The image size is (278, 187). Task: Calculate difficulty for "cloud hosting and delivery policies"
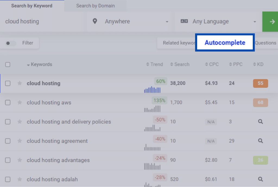click(260, 122)
